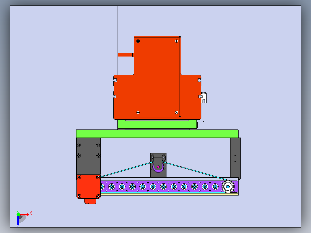Select the tall orange cover panel with four screws
311x233 pixels.
(157, 76)
